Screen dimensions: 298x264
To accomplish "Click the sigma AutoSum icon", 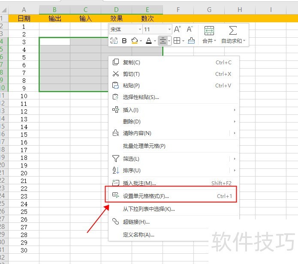I will click(233, 30).
